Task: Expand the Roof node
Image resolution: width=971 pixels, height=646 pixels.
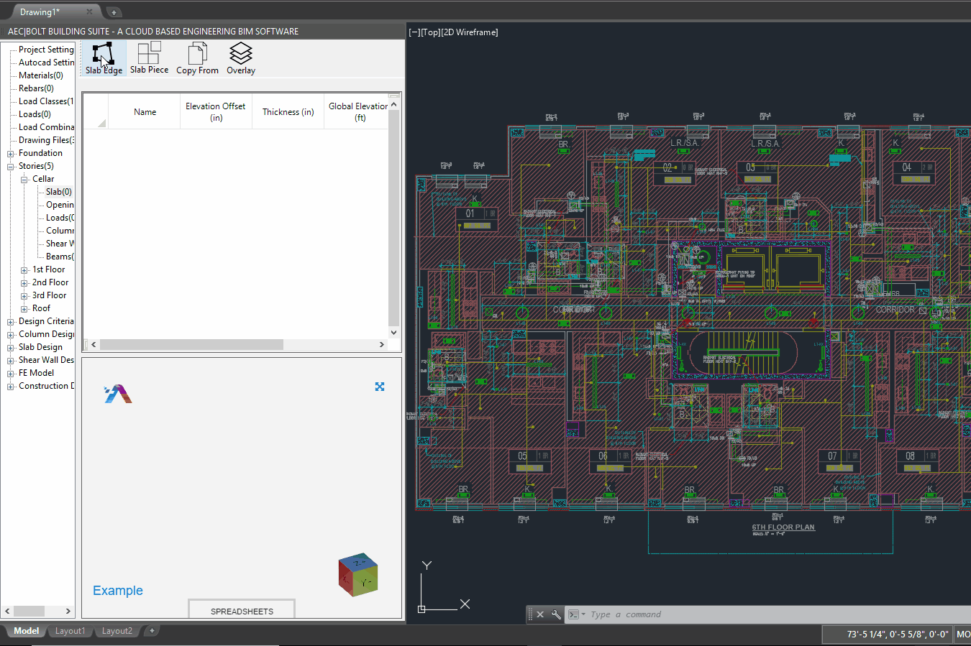Action: 24,309
